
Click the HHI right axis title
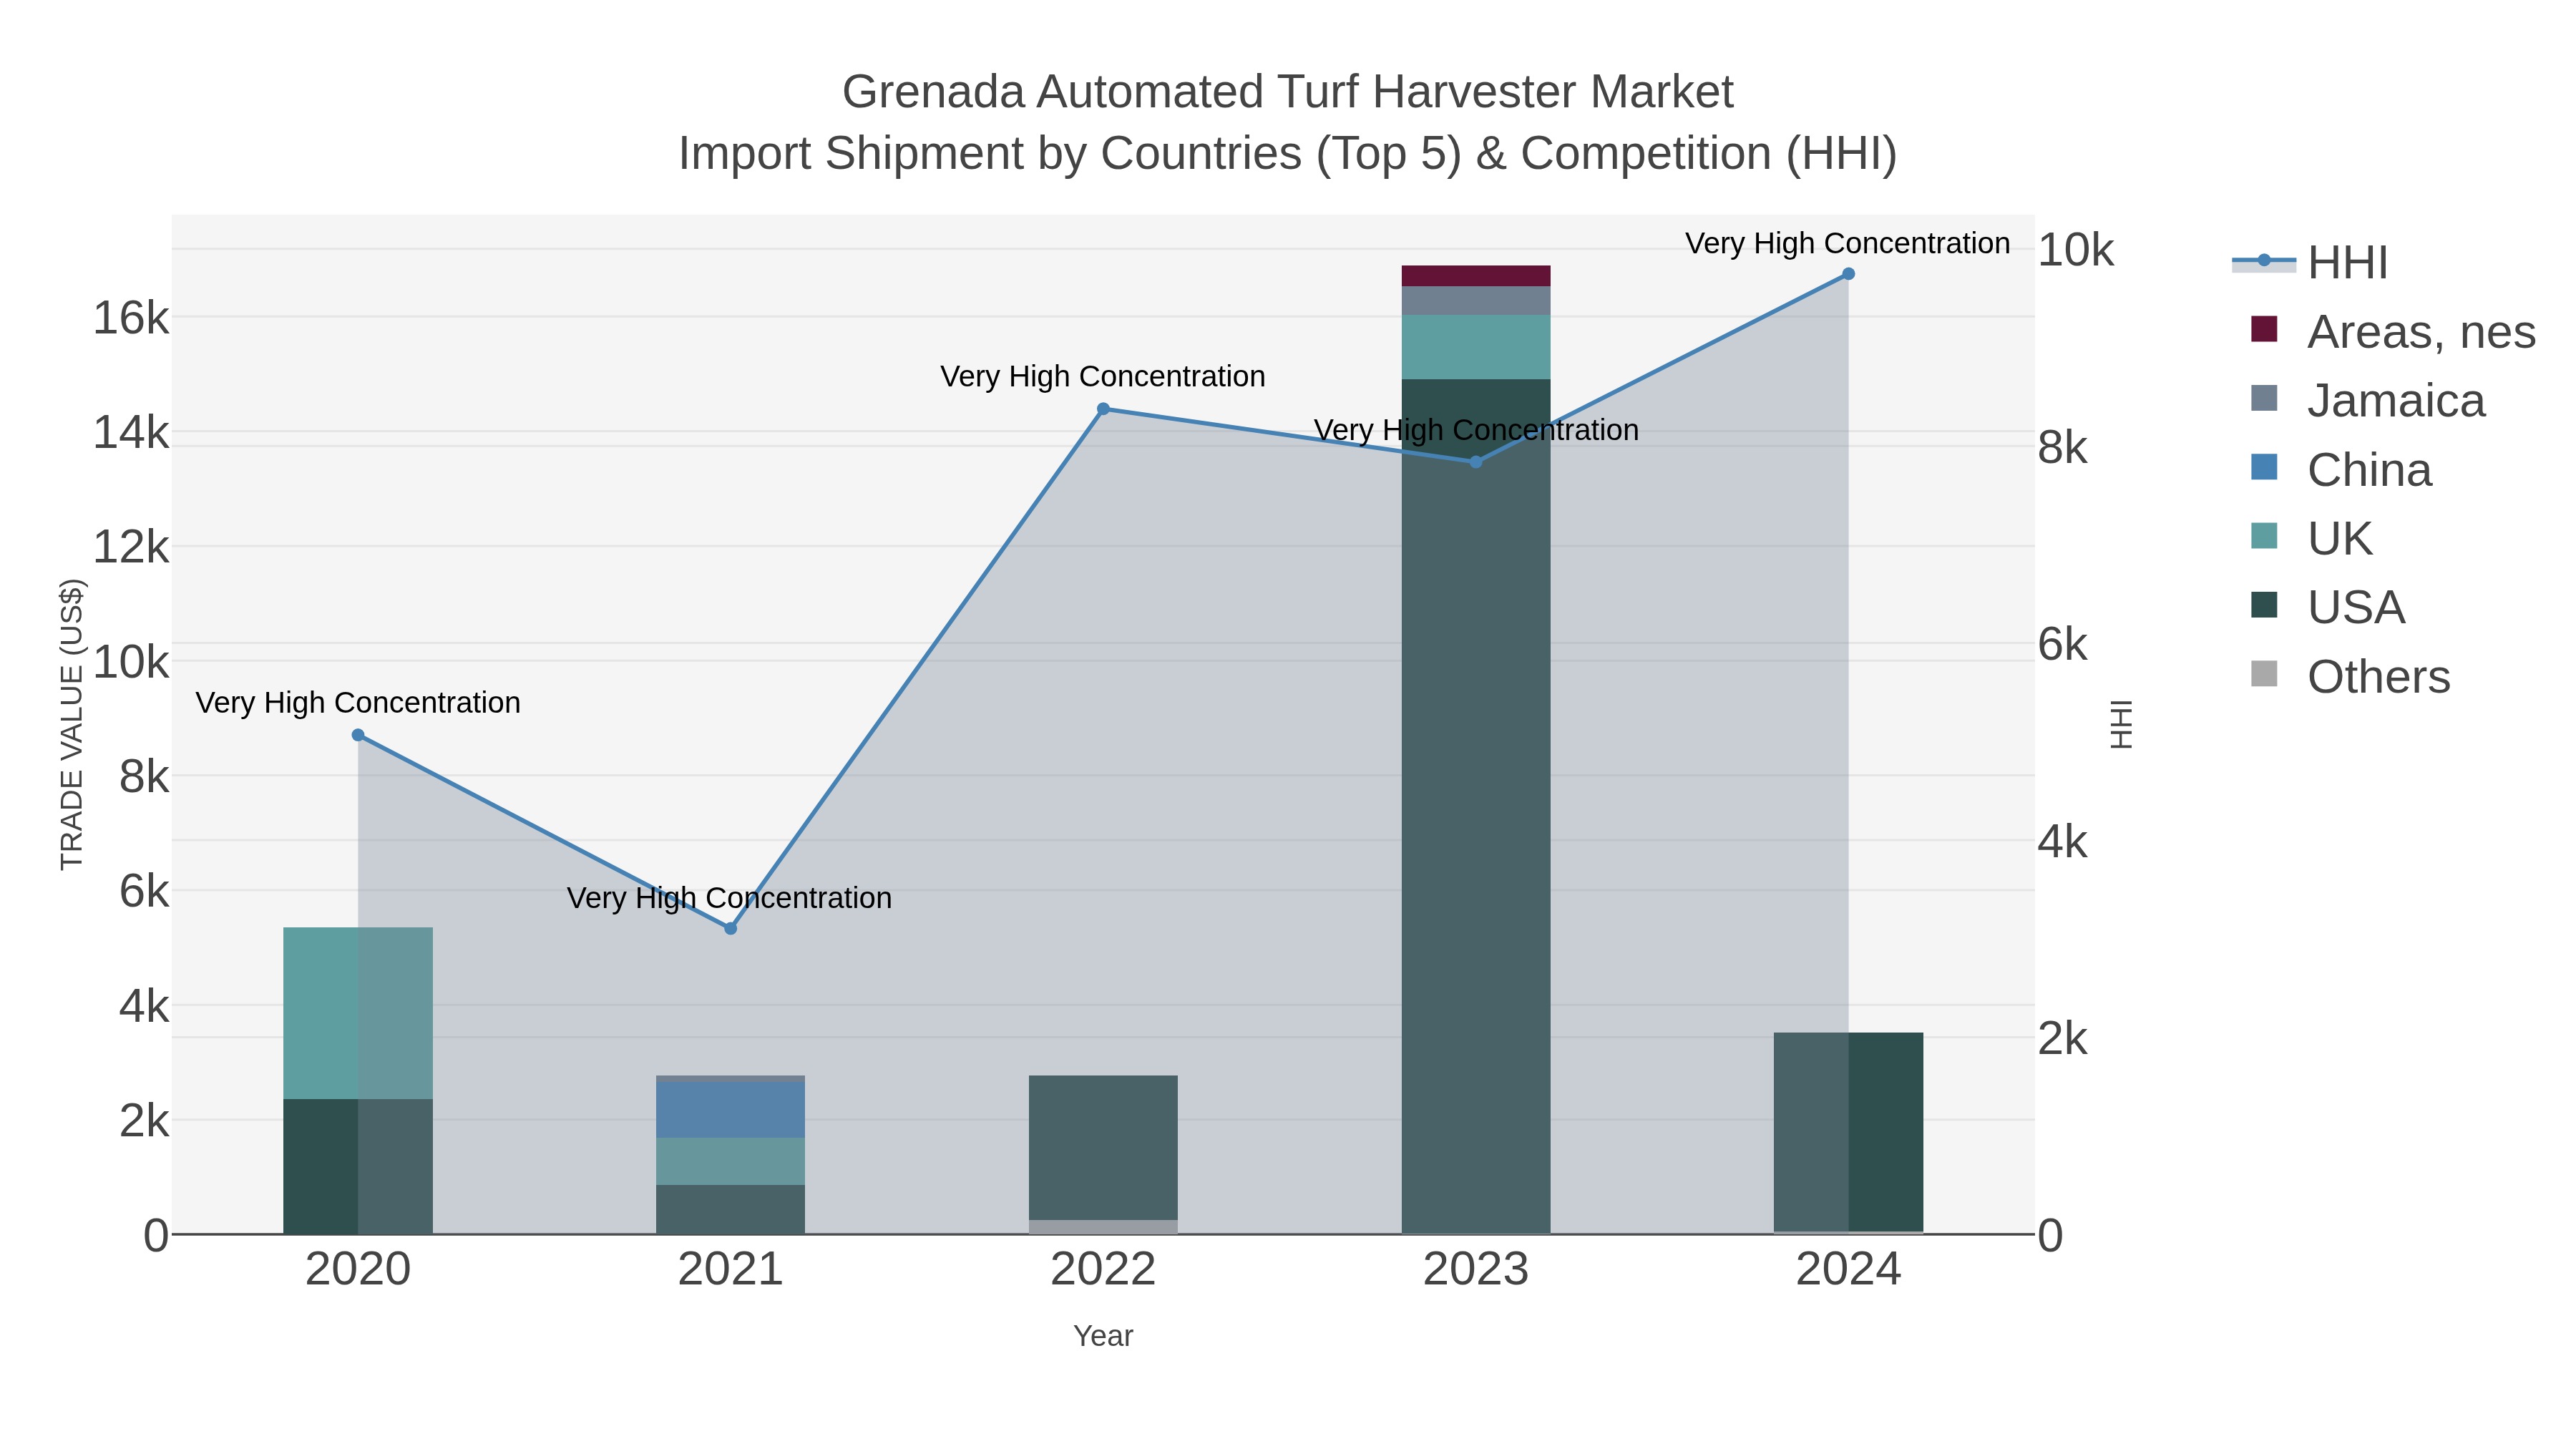(2120, 724)
